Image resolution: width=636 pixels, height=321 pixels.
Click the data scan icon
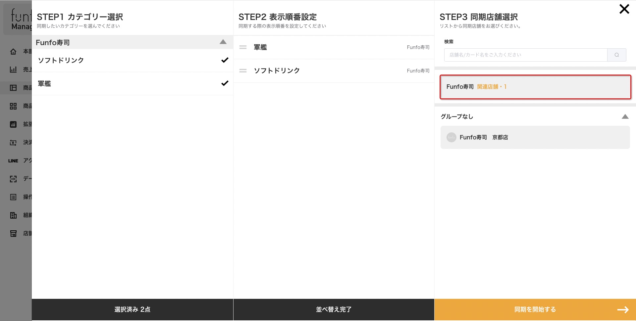click(x=13, y=179)
